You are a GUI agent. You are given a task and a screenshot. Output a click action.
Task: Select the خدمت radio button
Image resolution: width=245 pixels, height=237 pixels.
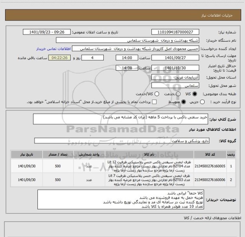178,94
